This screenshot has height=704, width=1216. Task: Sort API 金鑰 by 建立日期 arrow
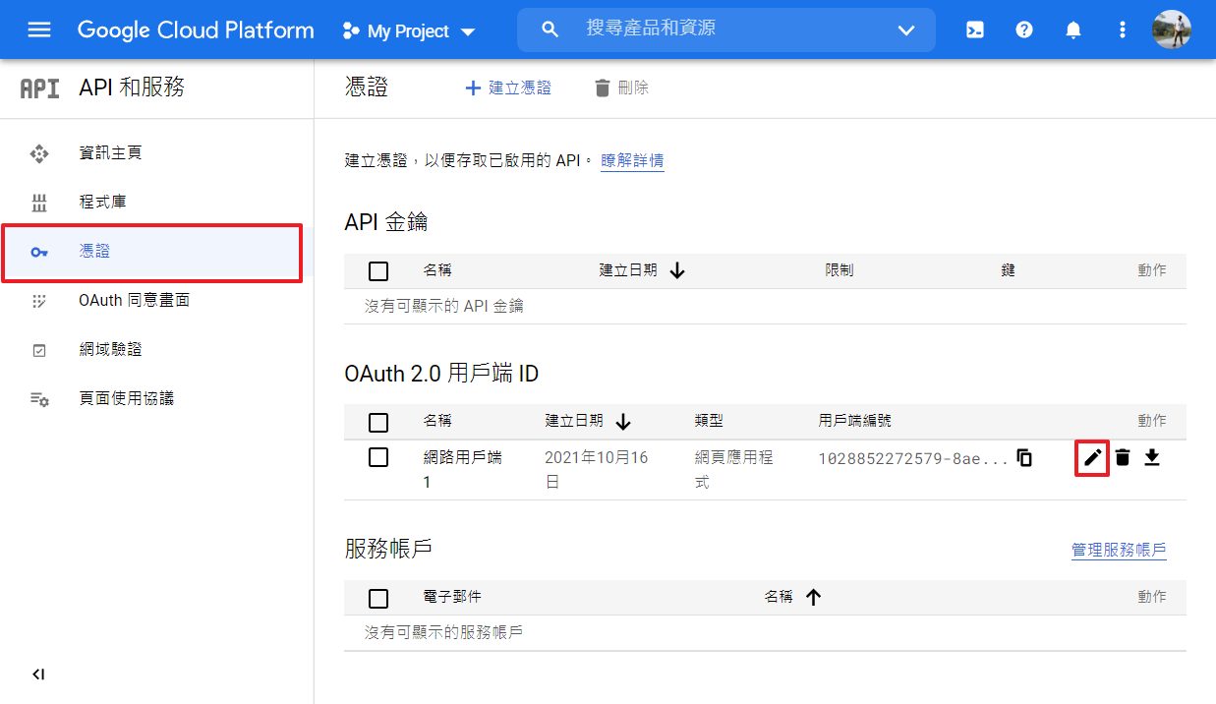coord(677,270)
